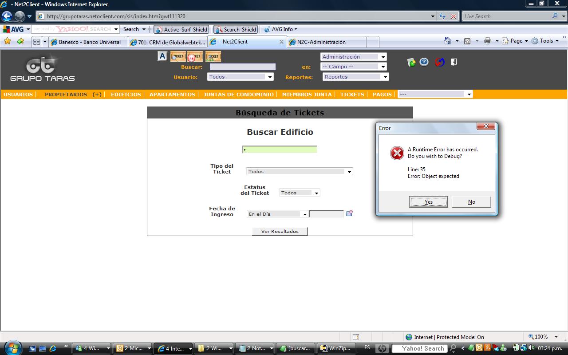Click the (+) add propietario link
Image resolution: width=568 pixels, height=355 pixels.
97,95
